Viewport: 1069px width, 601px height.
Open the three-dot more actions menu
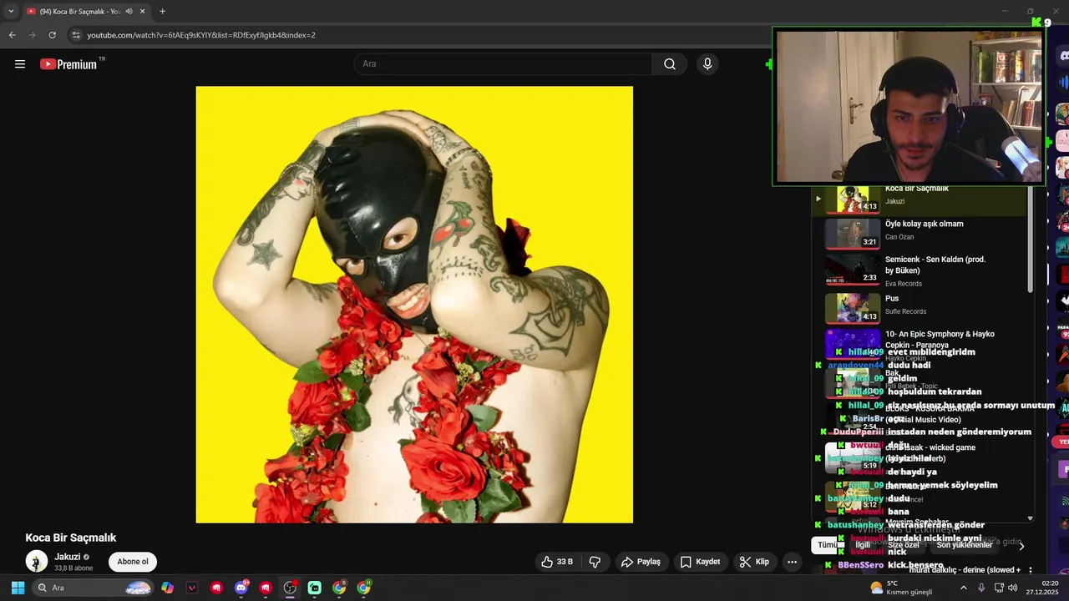(792, 562)
